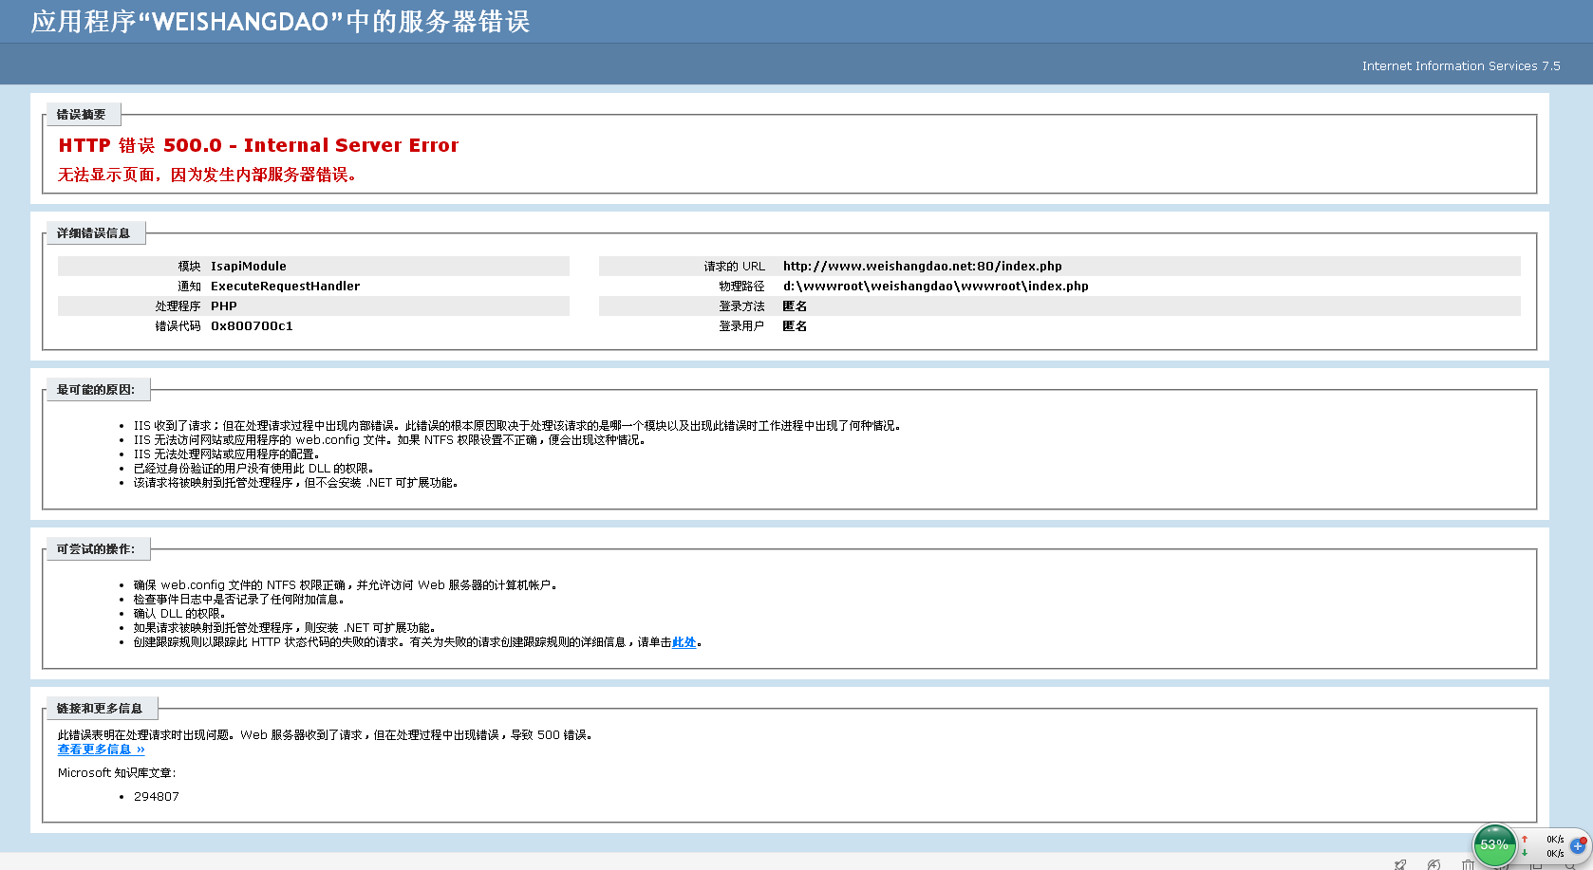Click the error code 0x800700c1

pos(252,326)
